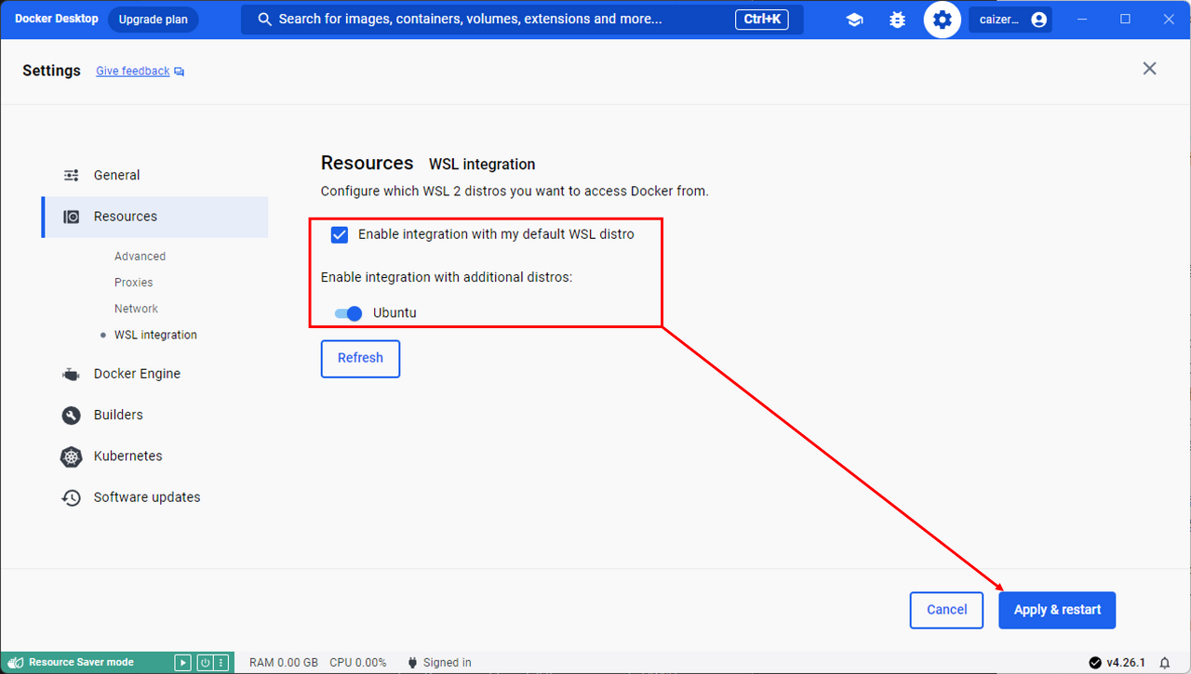Click the Resources disk icon
Viewport: 1191px width, 674px height.
tap(71, 217)
